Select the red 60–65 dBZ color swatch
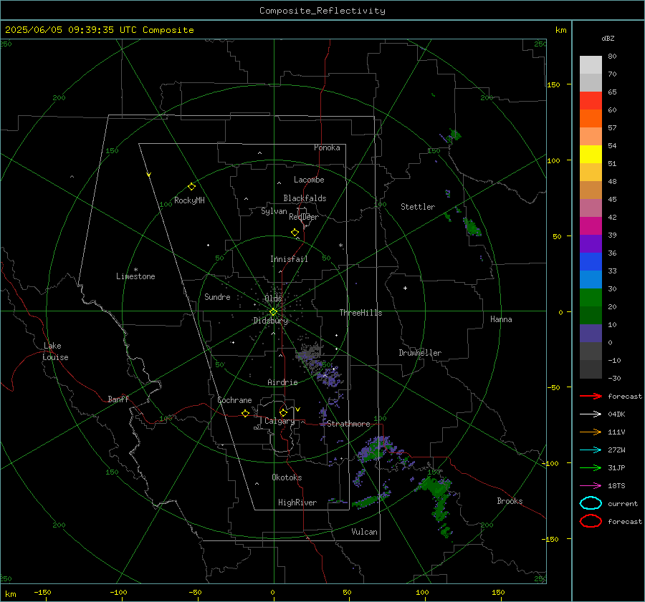 click(591, 101)
